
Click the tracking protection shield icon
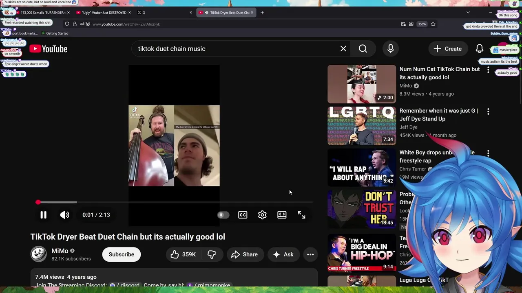[67, 24]
